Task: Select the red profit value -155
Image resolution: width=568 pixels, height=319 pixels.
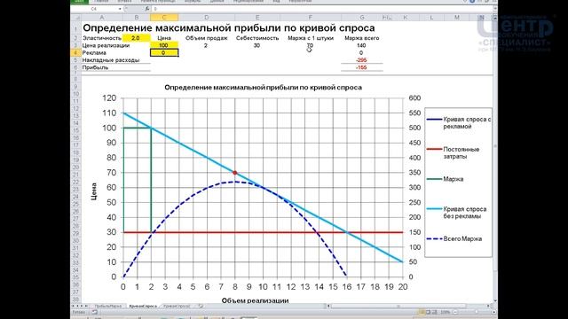Action: tap(361, 67)
